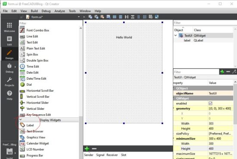This screenshot has height=159, width=237.
Task: Apply Lay Out in Form Layout
Action: tap(139, 17)
